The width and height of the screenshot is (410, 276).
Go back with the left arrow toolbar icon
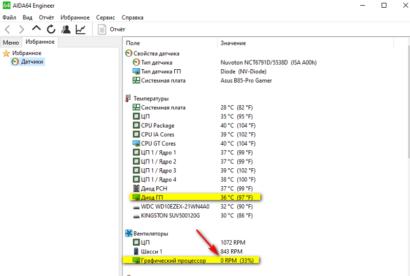point(7,29)
